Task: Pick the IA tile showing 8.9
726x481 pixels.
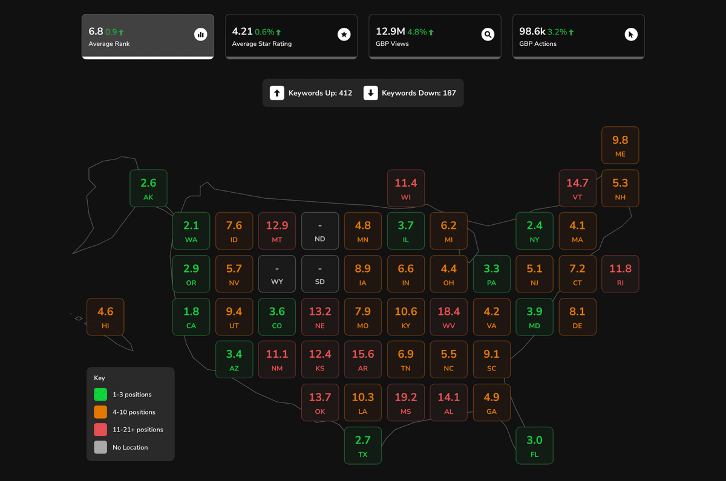Action: [363, 274]
